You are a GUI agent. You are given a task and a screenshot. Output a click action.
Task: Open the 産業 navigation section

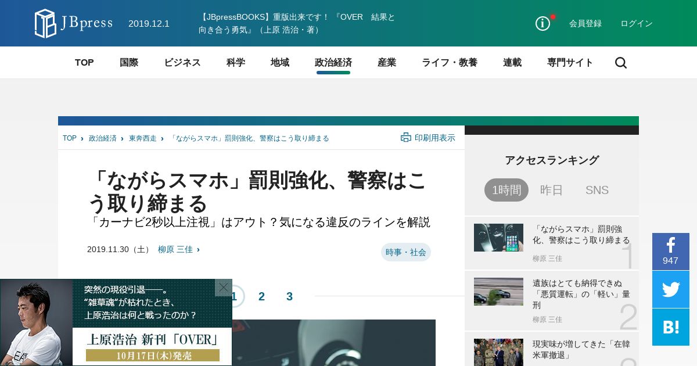point(387,63)
